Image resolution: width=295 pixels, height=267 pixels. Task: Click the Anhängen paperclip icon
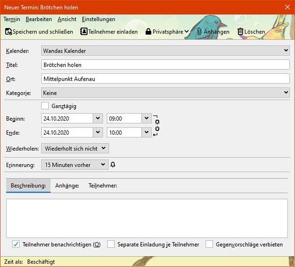click(199, 32)
